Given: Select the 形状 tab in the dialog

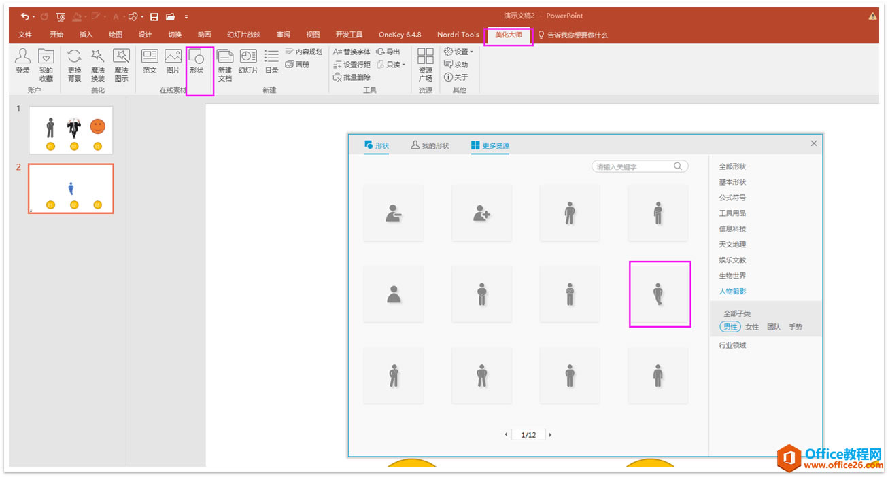Looking at the screenshot, I should tap(377, 145).
